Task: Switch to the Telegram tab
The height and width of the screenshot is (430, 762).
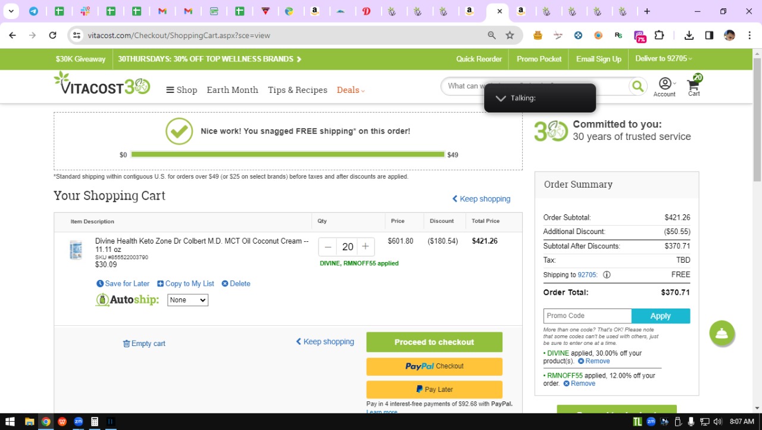Action: tap(33, 11)
